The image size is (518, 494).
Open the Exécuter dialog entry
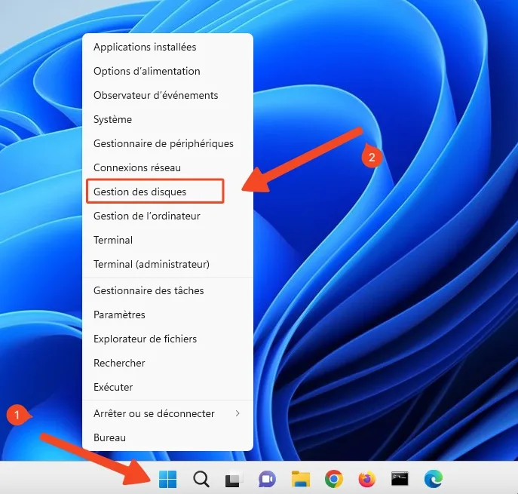(168, 387)
